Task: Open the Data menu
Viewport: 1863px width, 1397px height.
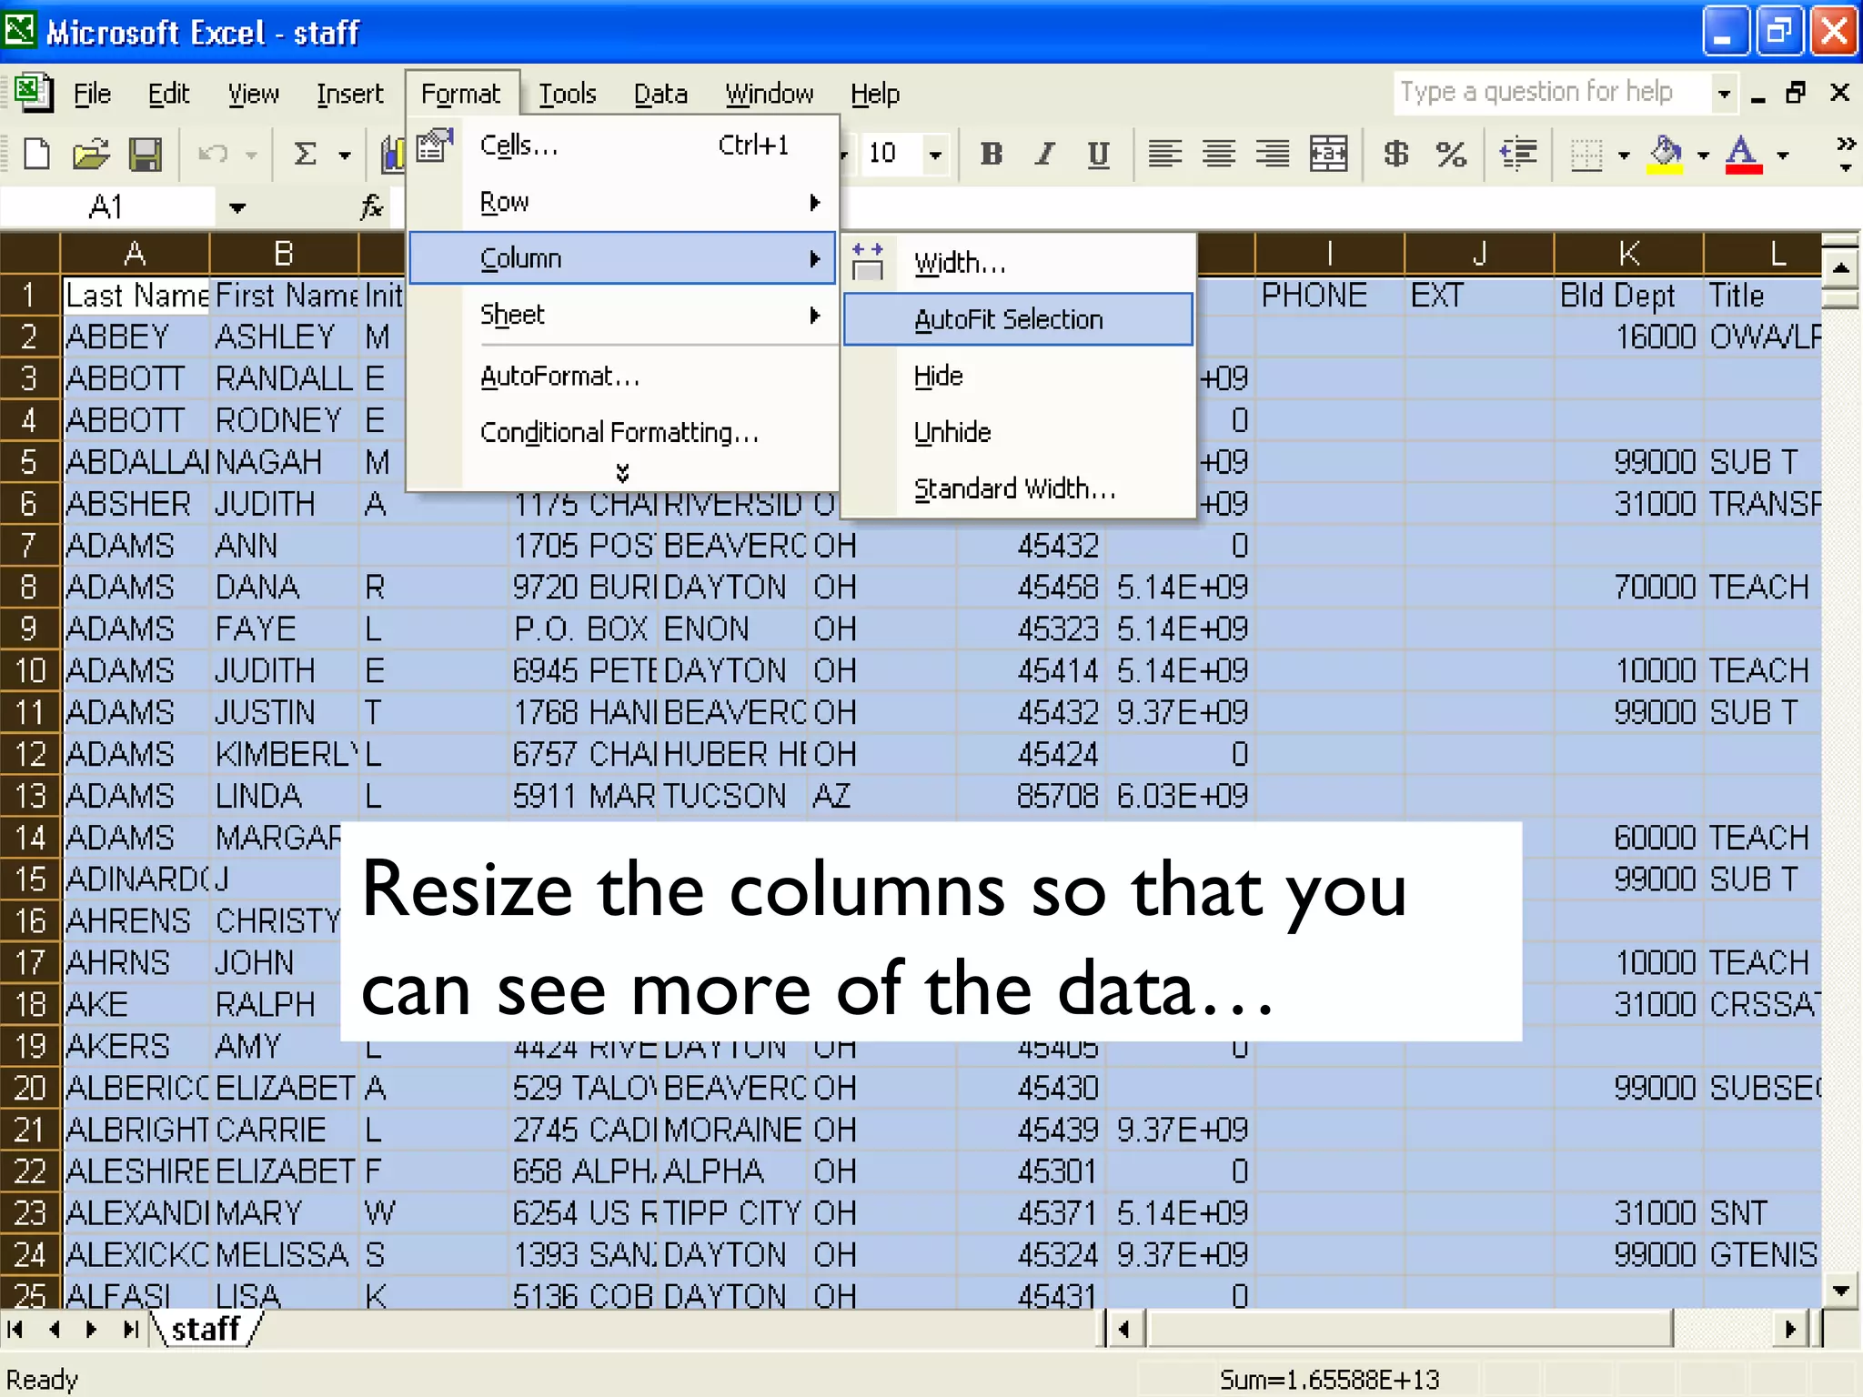Action: (x=660, y=93)
